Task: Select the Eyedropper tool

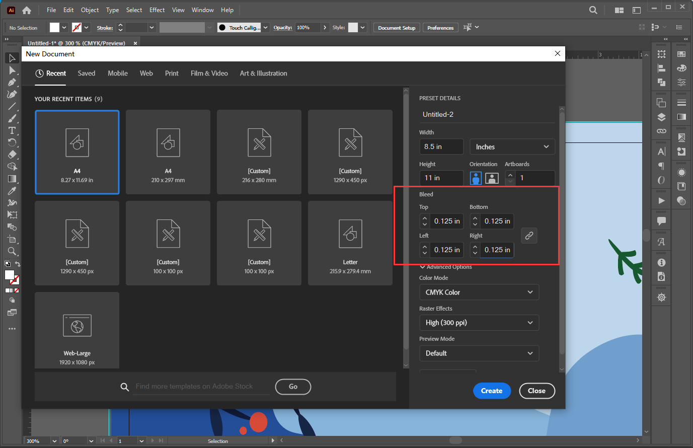Action: [12, 191]
